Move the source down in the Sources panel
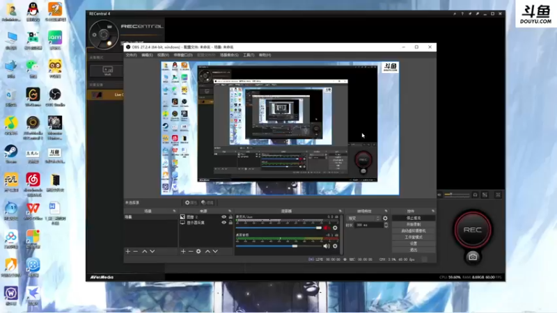The height and width of the screenshot is (313, 557). [x=215, y=251]
